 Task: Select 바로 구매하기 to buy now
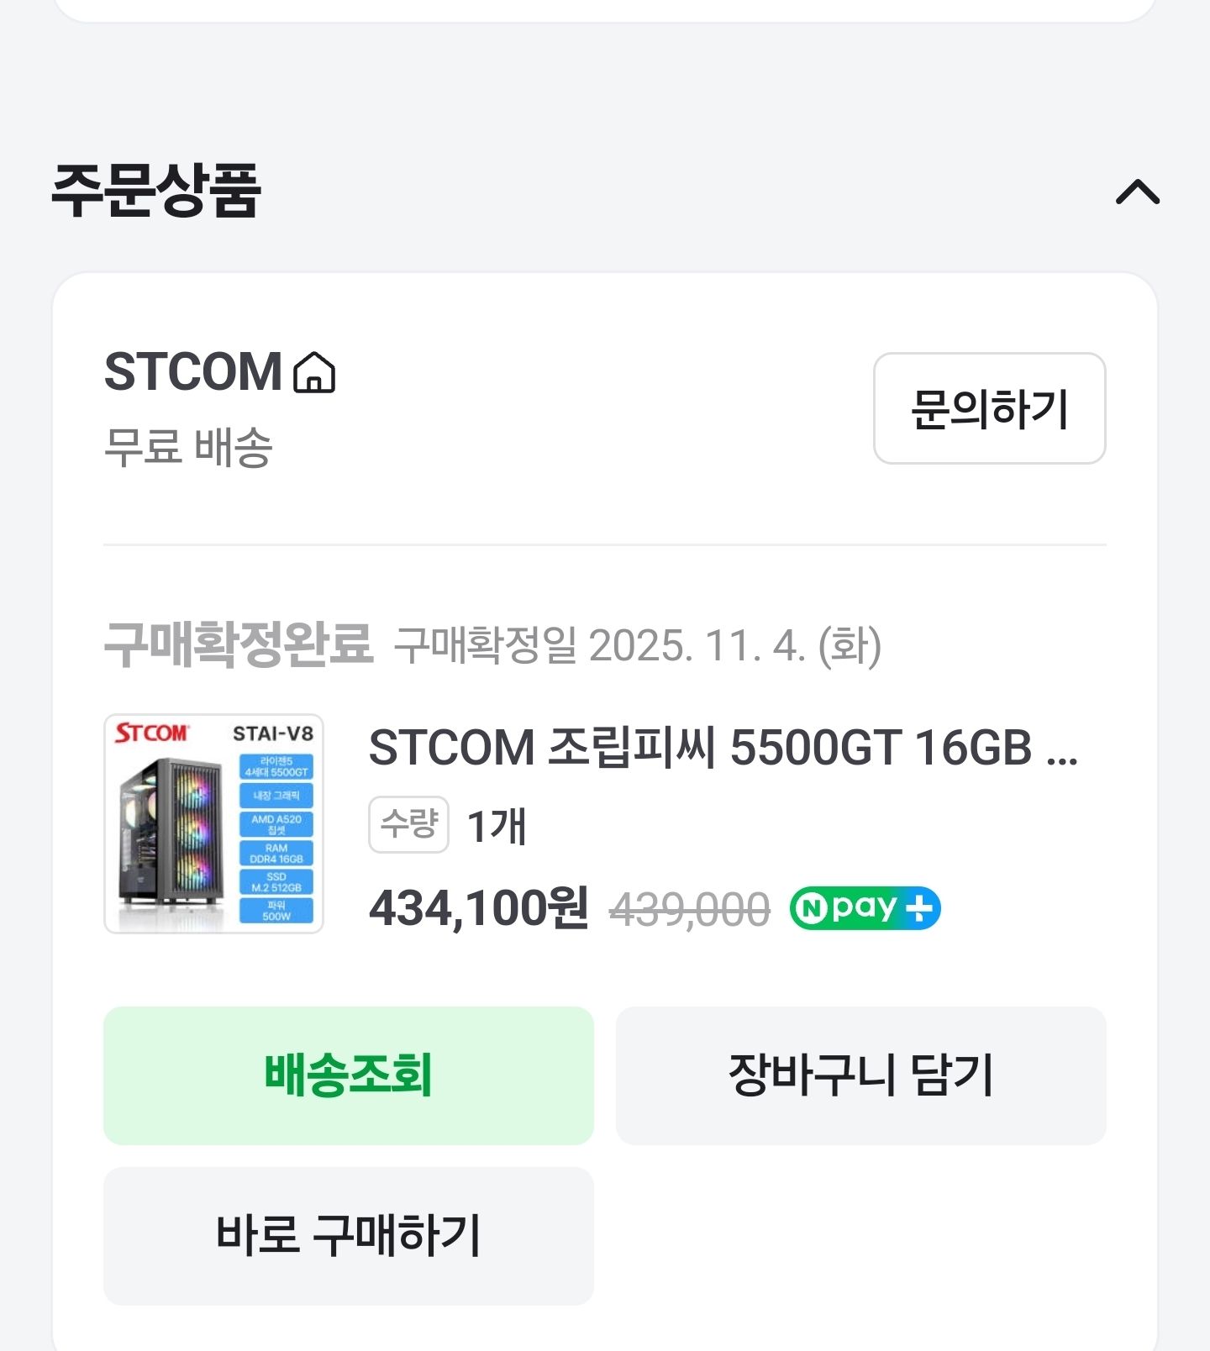click(x=348, y=1235)
